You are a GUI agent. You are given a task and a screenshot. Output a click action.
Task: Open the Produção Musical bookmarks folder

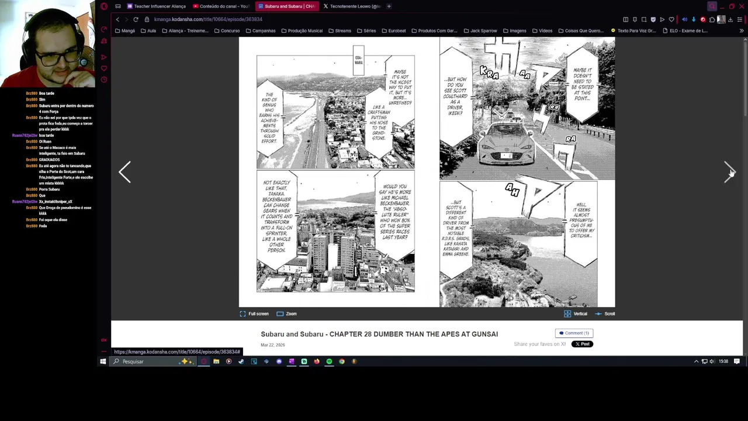[302, 30]
